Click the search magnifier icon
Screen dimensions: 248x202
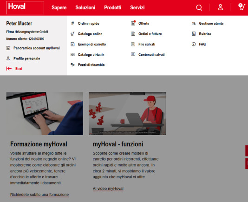pos(199,7)
